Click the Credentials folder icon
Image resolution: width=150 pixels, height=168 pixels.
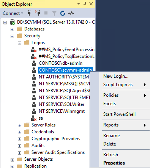click(27, 132)
